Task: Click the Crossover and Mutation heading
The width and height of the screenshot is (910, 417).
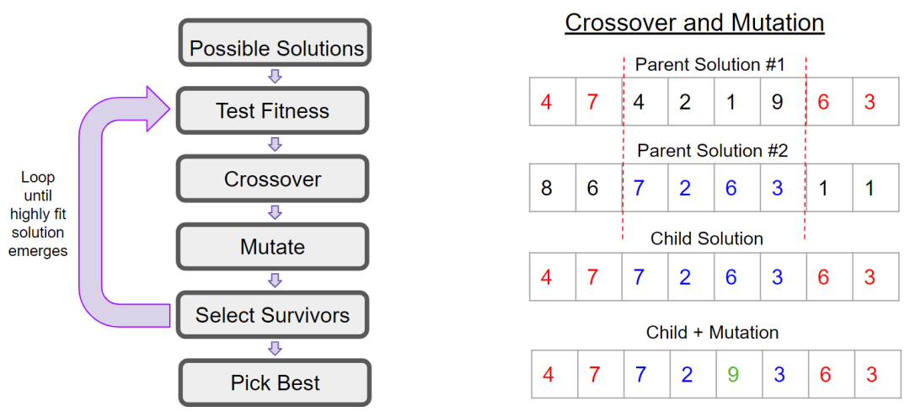Action: click(694, 22)
